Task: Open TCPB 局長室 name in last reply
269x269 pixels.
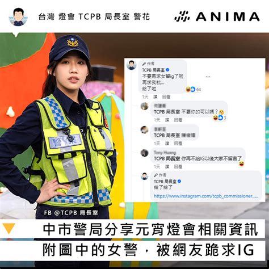Action: pyautogui.click(x=165, y=182)
